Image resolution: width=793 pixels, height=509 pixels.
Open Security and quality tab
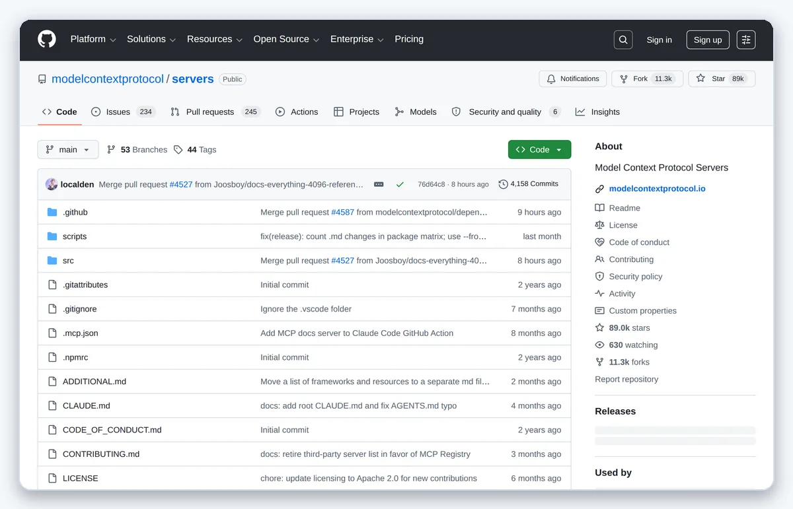(x=506, y=112)
